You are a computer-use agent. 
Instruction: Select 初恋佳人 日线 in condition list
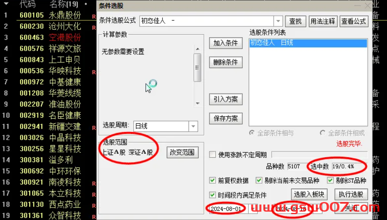click(308, 43)
